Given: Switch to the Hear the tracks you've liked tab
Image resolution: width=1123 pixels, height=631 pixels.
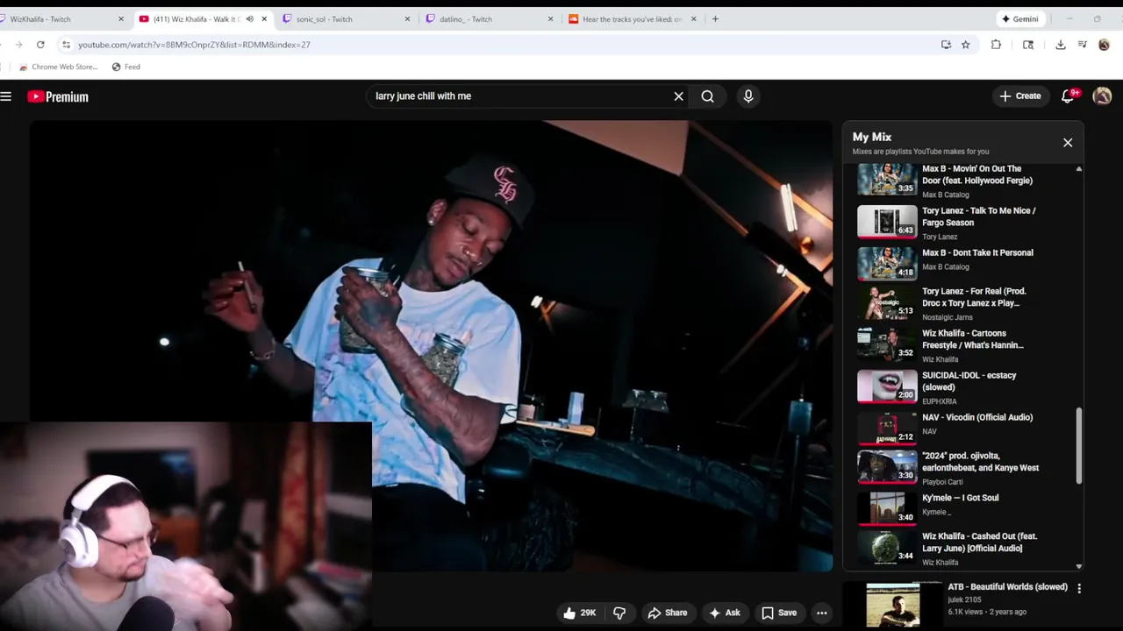Looking at the screenshot, I should click(x=633, y=18).
